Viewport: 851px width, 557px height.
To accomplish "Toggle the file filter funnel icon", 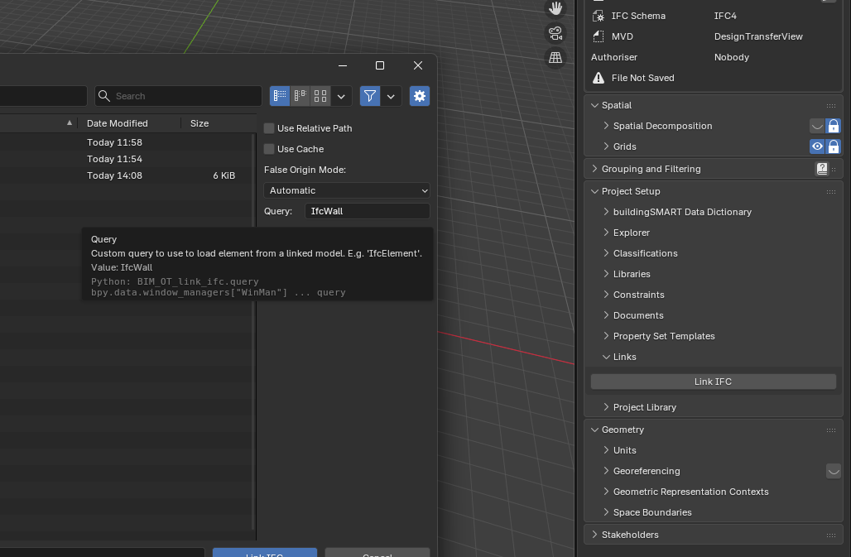I will (x=369, y=96).
